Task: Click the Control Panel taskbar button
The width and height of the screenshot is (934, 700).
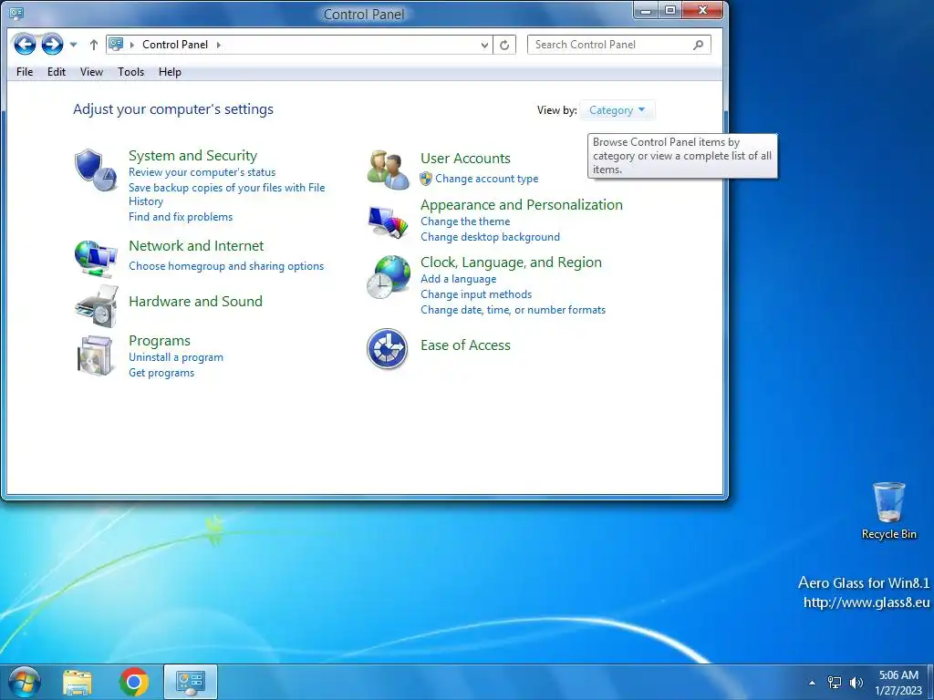Action: pos(191,682)
